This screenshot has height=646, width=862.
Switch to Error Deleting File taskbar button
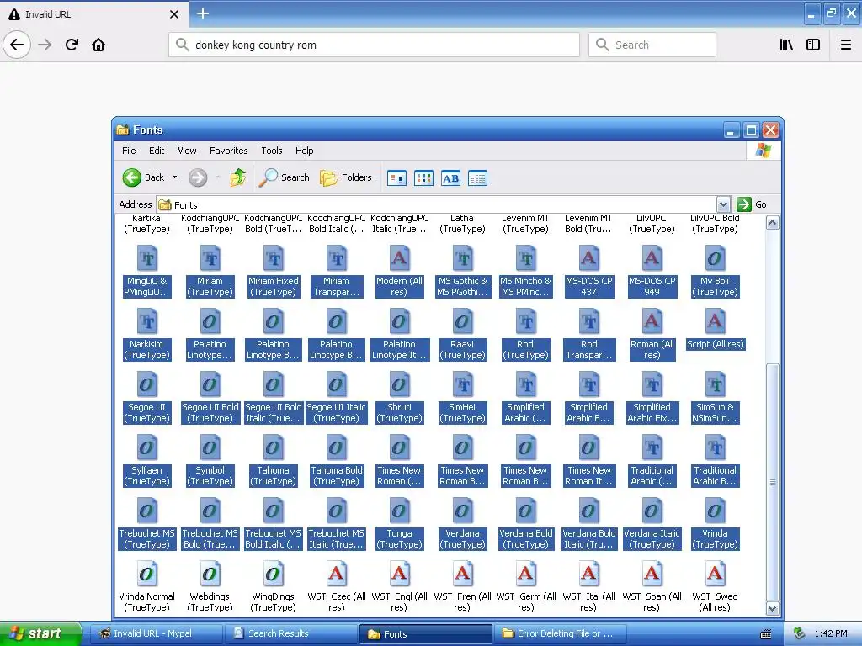pos(560,634)
